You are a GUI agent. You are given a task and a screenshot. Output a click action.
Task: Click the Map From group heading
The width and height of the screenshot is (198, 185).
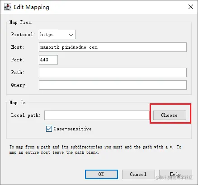[x=20, y=23]
